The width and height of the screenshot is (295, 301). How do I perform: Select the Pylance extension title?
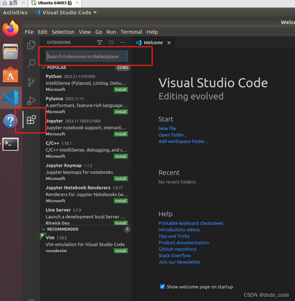[54, 99]
